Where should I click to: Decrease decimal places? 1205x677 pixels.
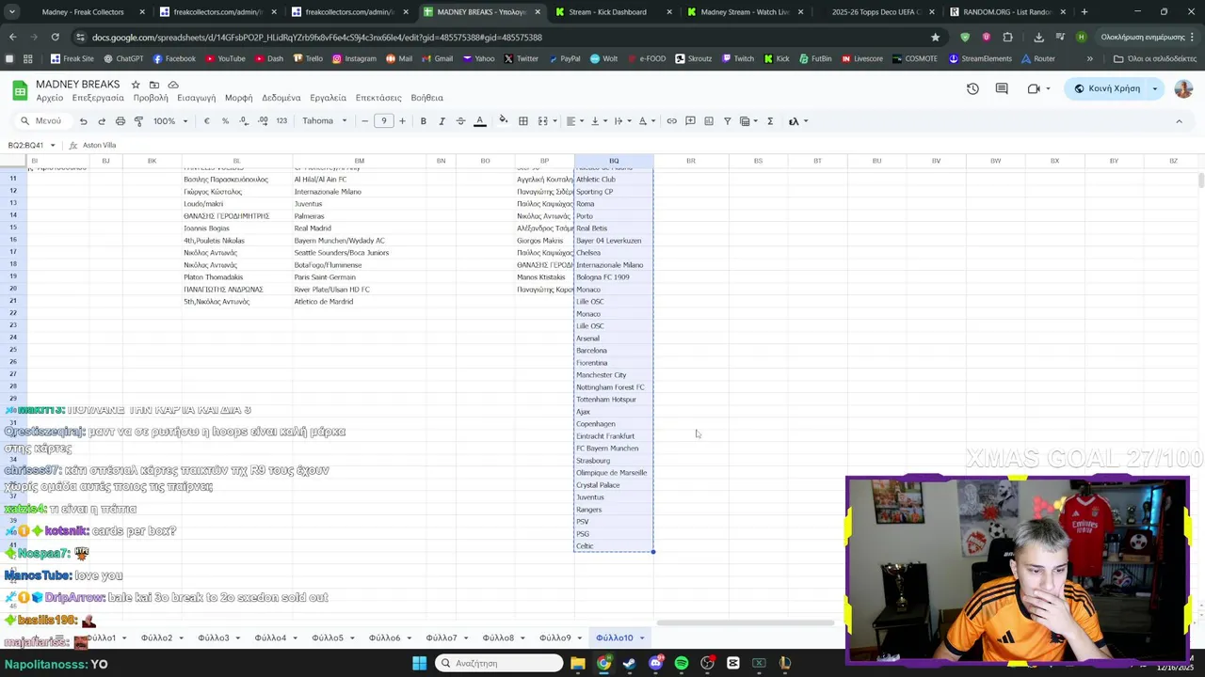click(x=244, y=121)
